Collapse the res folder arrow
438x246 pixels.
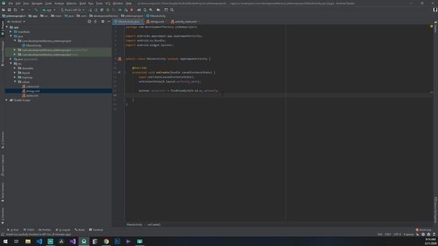click(x=11, y=64)
